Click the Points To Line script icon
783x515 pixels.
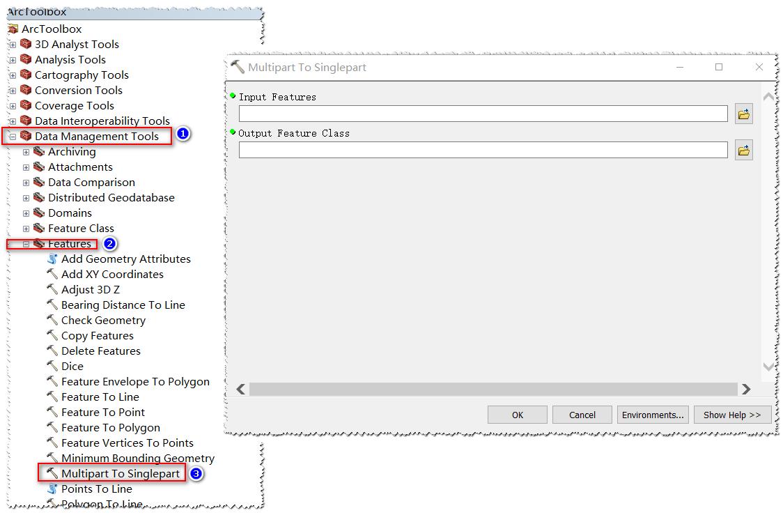(52, 489)
